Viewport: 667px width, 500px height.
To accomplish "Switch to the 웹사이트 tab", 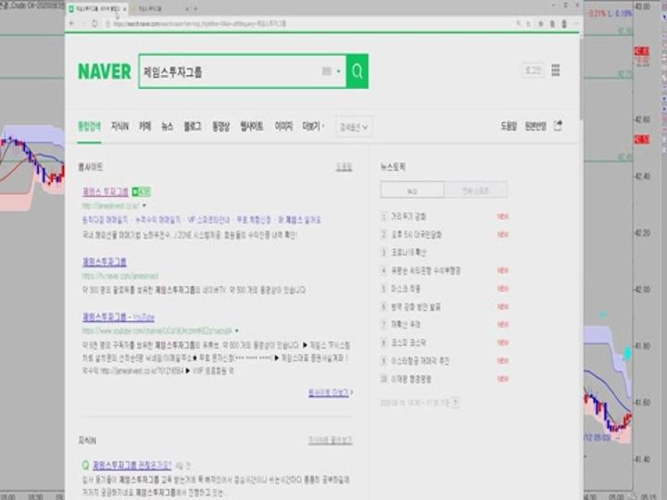I will (x=252, y=126).
